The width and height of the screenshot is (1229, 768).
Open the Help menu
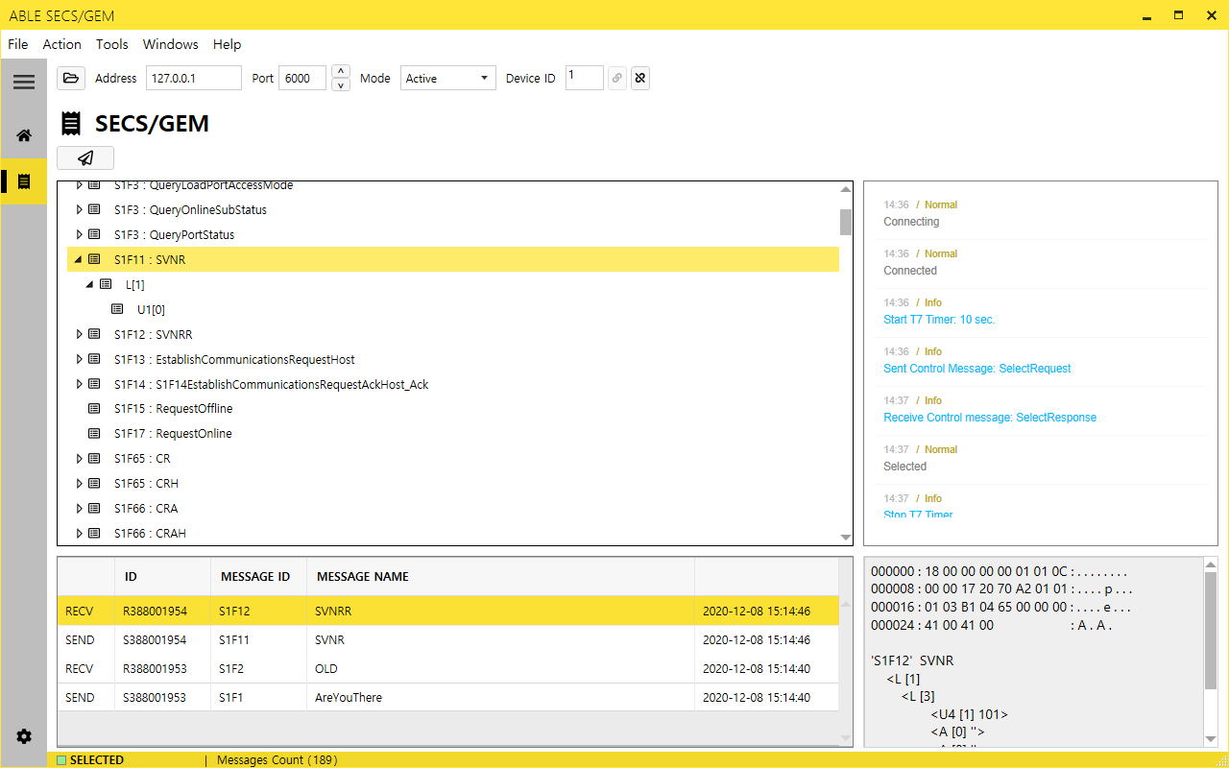228,44
